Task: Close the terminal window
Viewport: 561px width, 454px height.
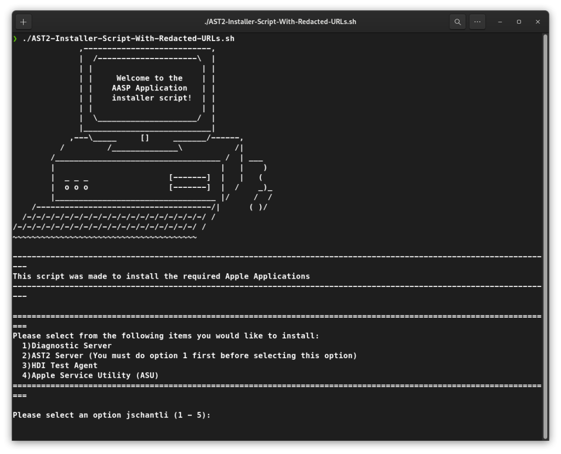Action: click(538, 22)
